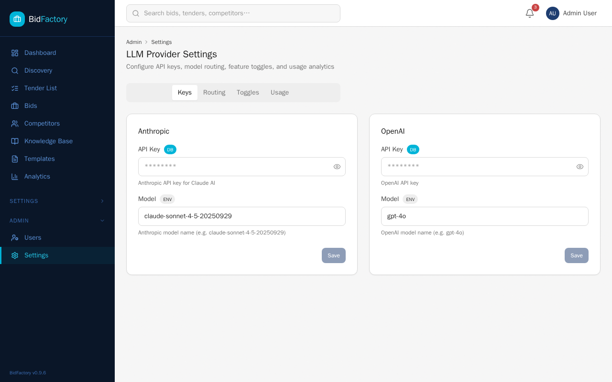Open Knowledge Base label in sidebar

coord(48,141)
